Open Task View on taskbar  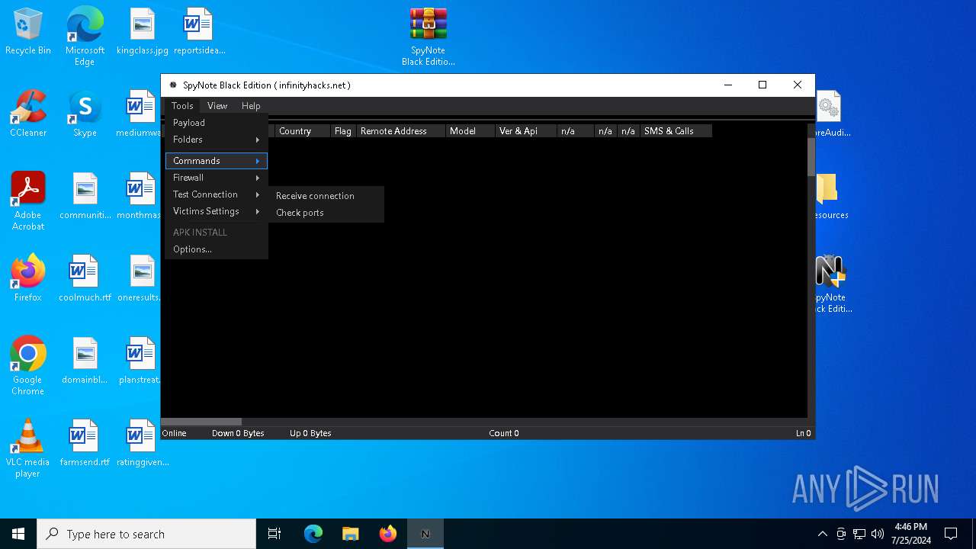click(274, 534)
